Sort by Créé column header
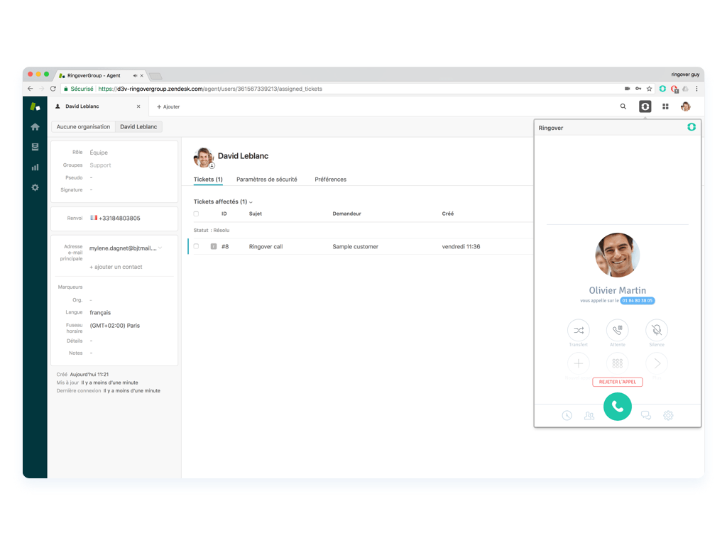This screenshot has height=545, width=727. tap(447, 214)
